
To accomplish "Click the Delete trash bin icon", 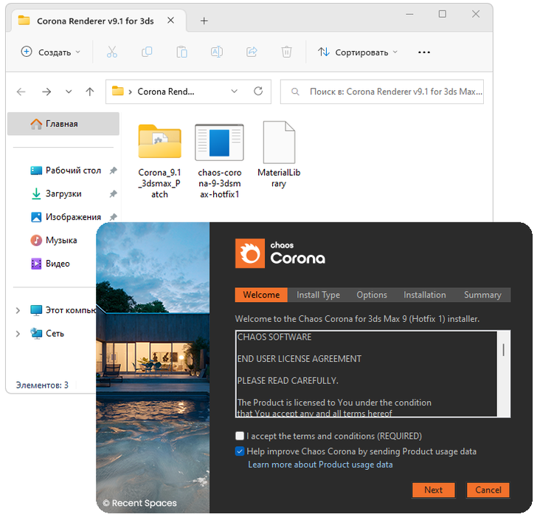I will coord(286,52).
